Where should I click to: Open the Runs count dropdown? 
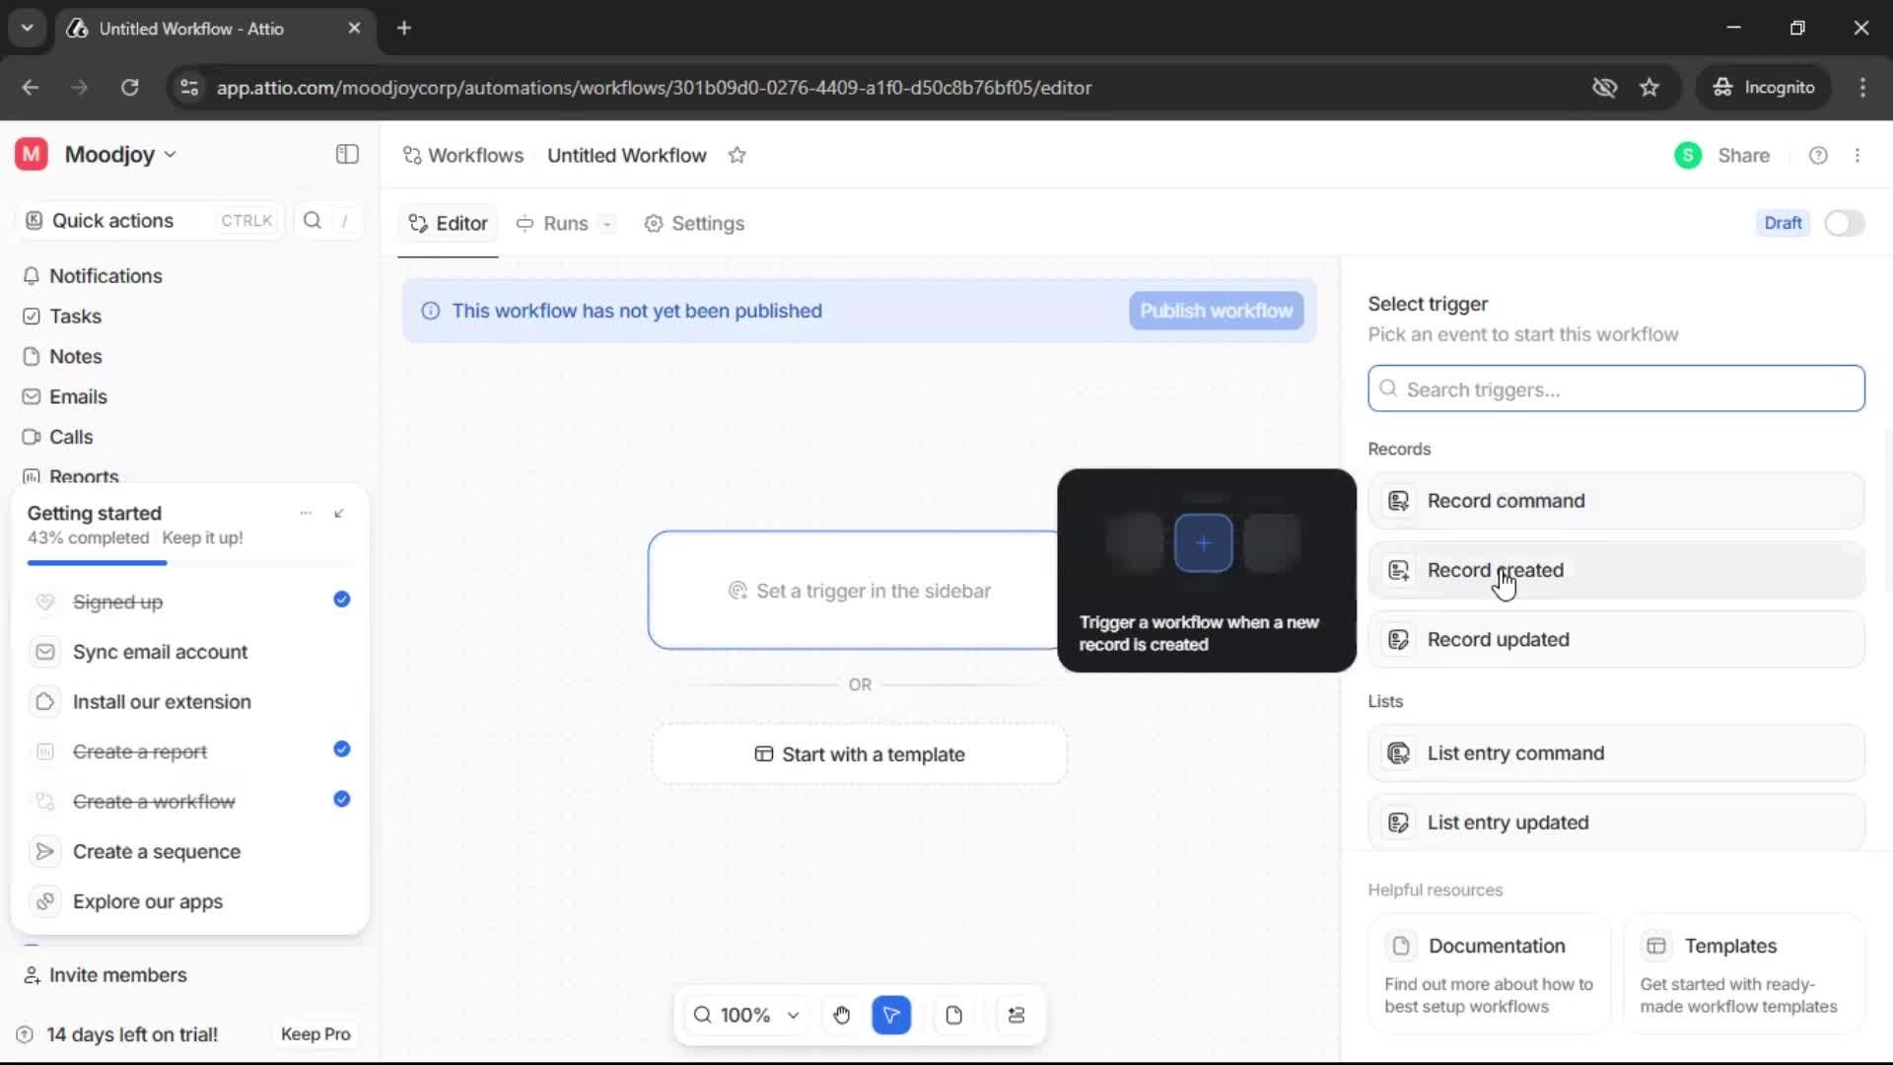(x=608, y=224)
